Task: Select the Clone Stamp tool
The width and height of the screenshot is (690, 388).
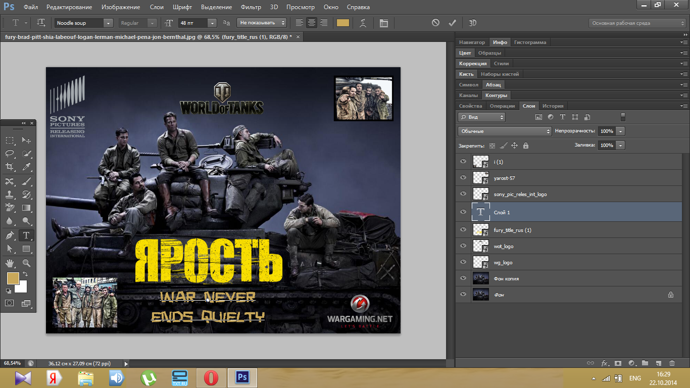Action: 10,194
